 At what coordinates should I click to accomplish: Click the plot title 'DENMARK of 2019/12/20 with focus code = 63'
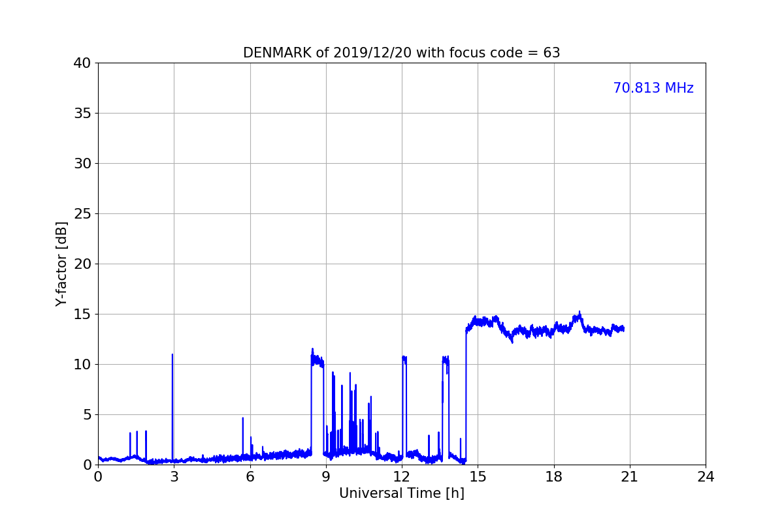(401, 53)
